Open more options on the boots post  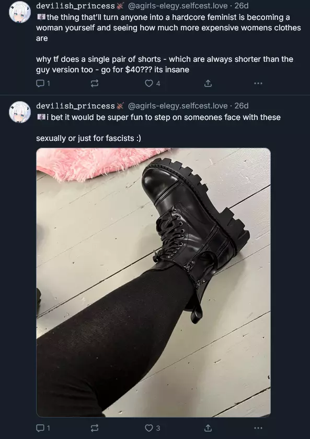(258, 428)
